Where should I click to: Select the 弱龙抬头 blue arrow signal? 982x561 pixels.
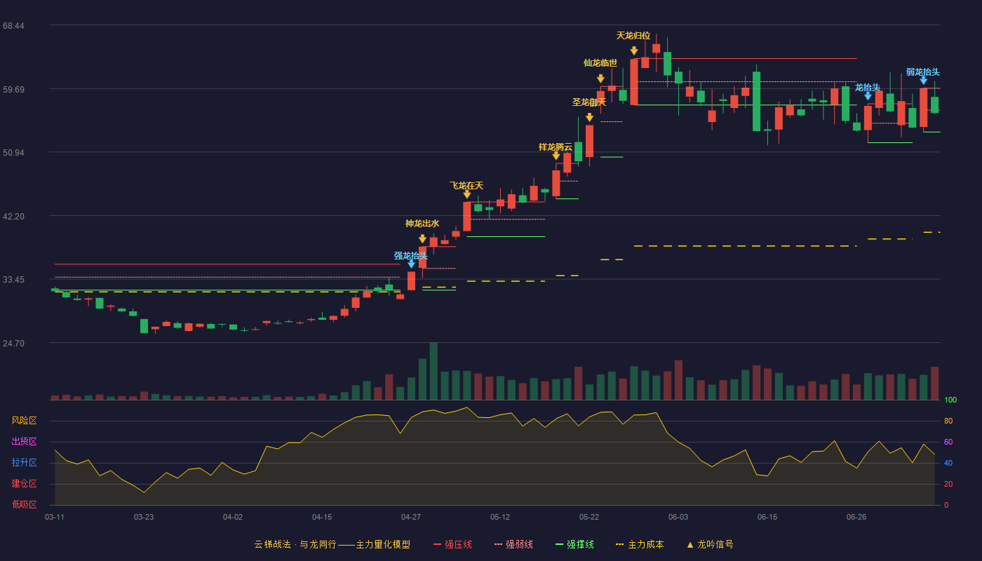point(923,81)
